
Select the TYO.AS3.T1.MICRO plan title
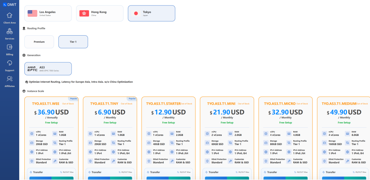280,103
